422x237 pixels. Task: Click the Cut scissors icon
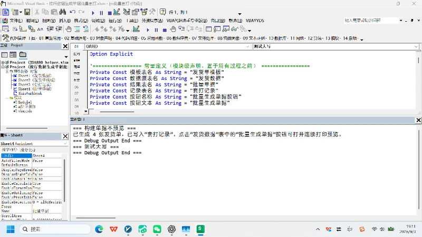point(37,12)
